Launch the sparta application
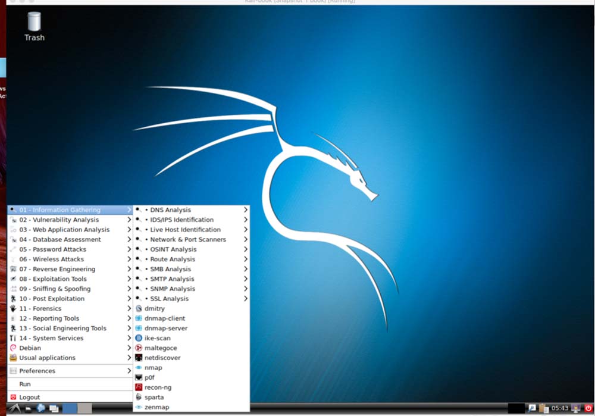Viewport: 595px width, 416px height. point(154,397)
